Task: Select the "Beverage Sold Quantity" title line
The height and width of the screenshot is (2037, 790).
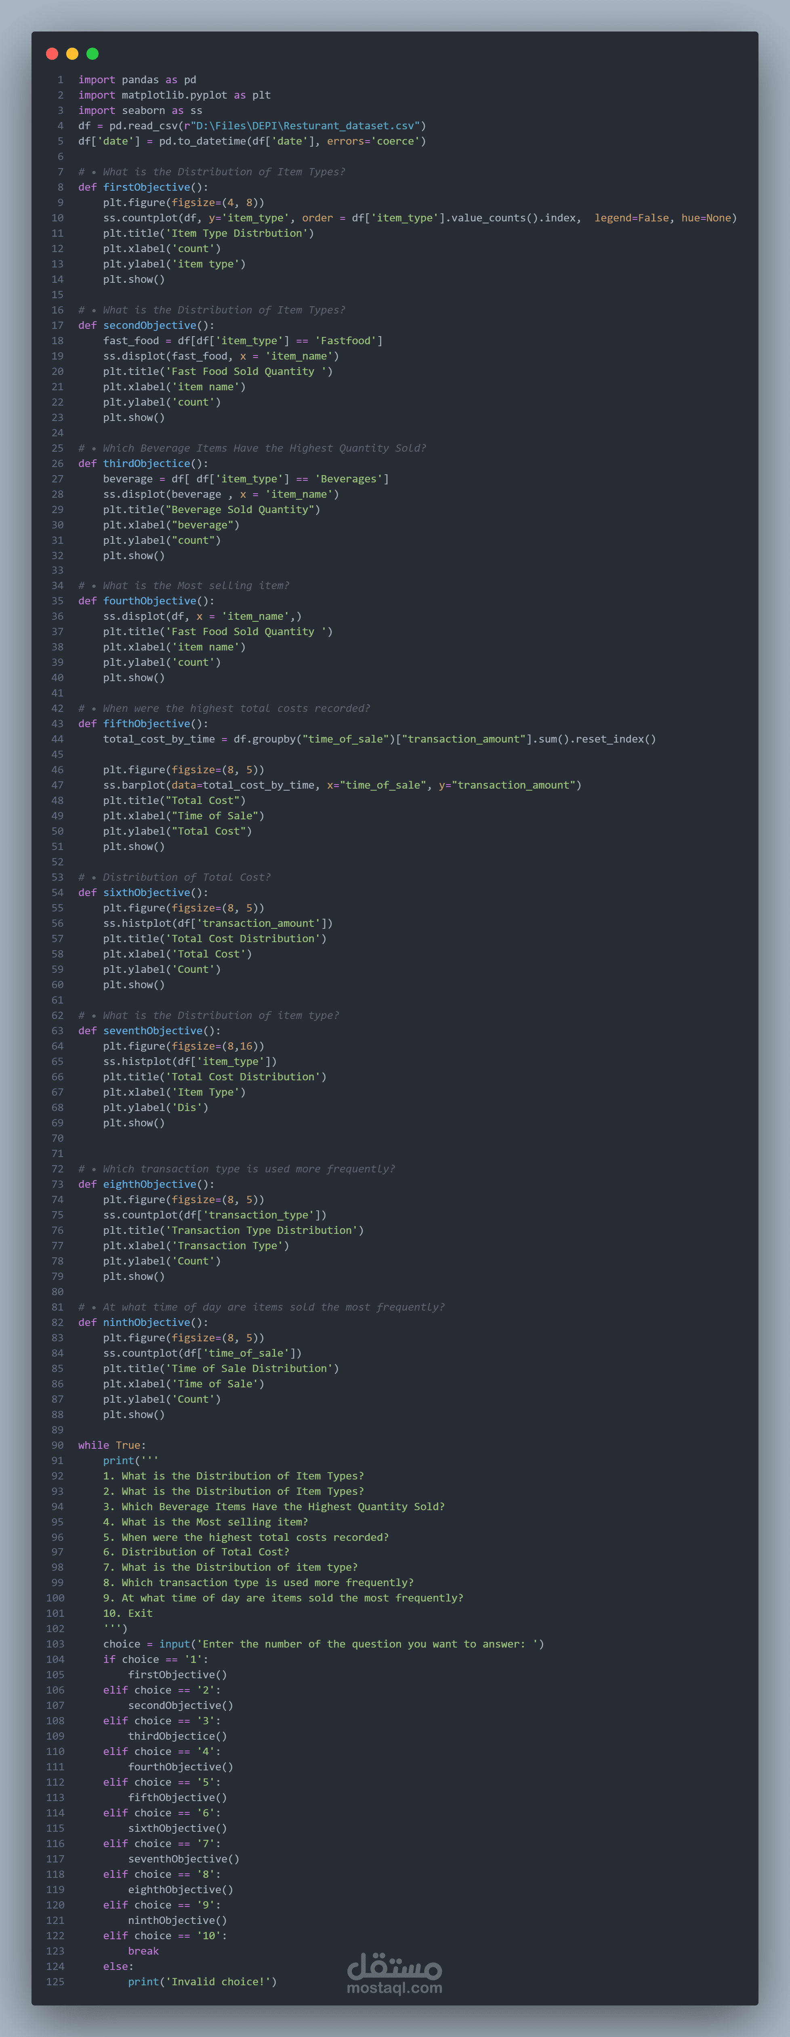Action: click(x=211, y=509)
